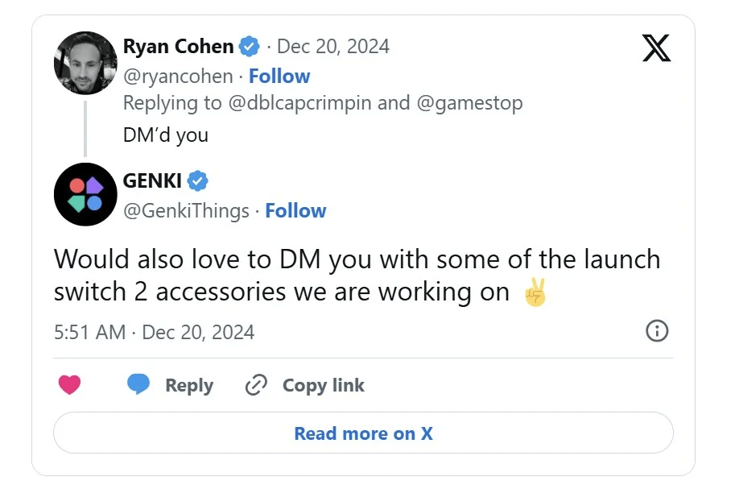
Task: Click the blue reply bubble icon
Action: point(138,385)
